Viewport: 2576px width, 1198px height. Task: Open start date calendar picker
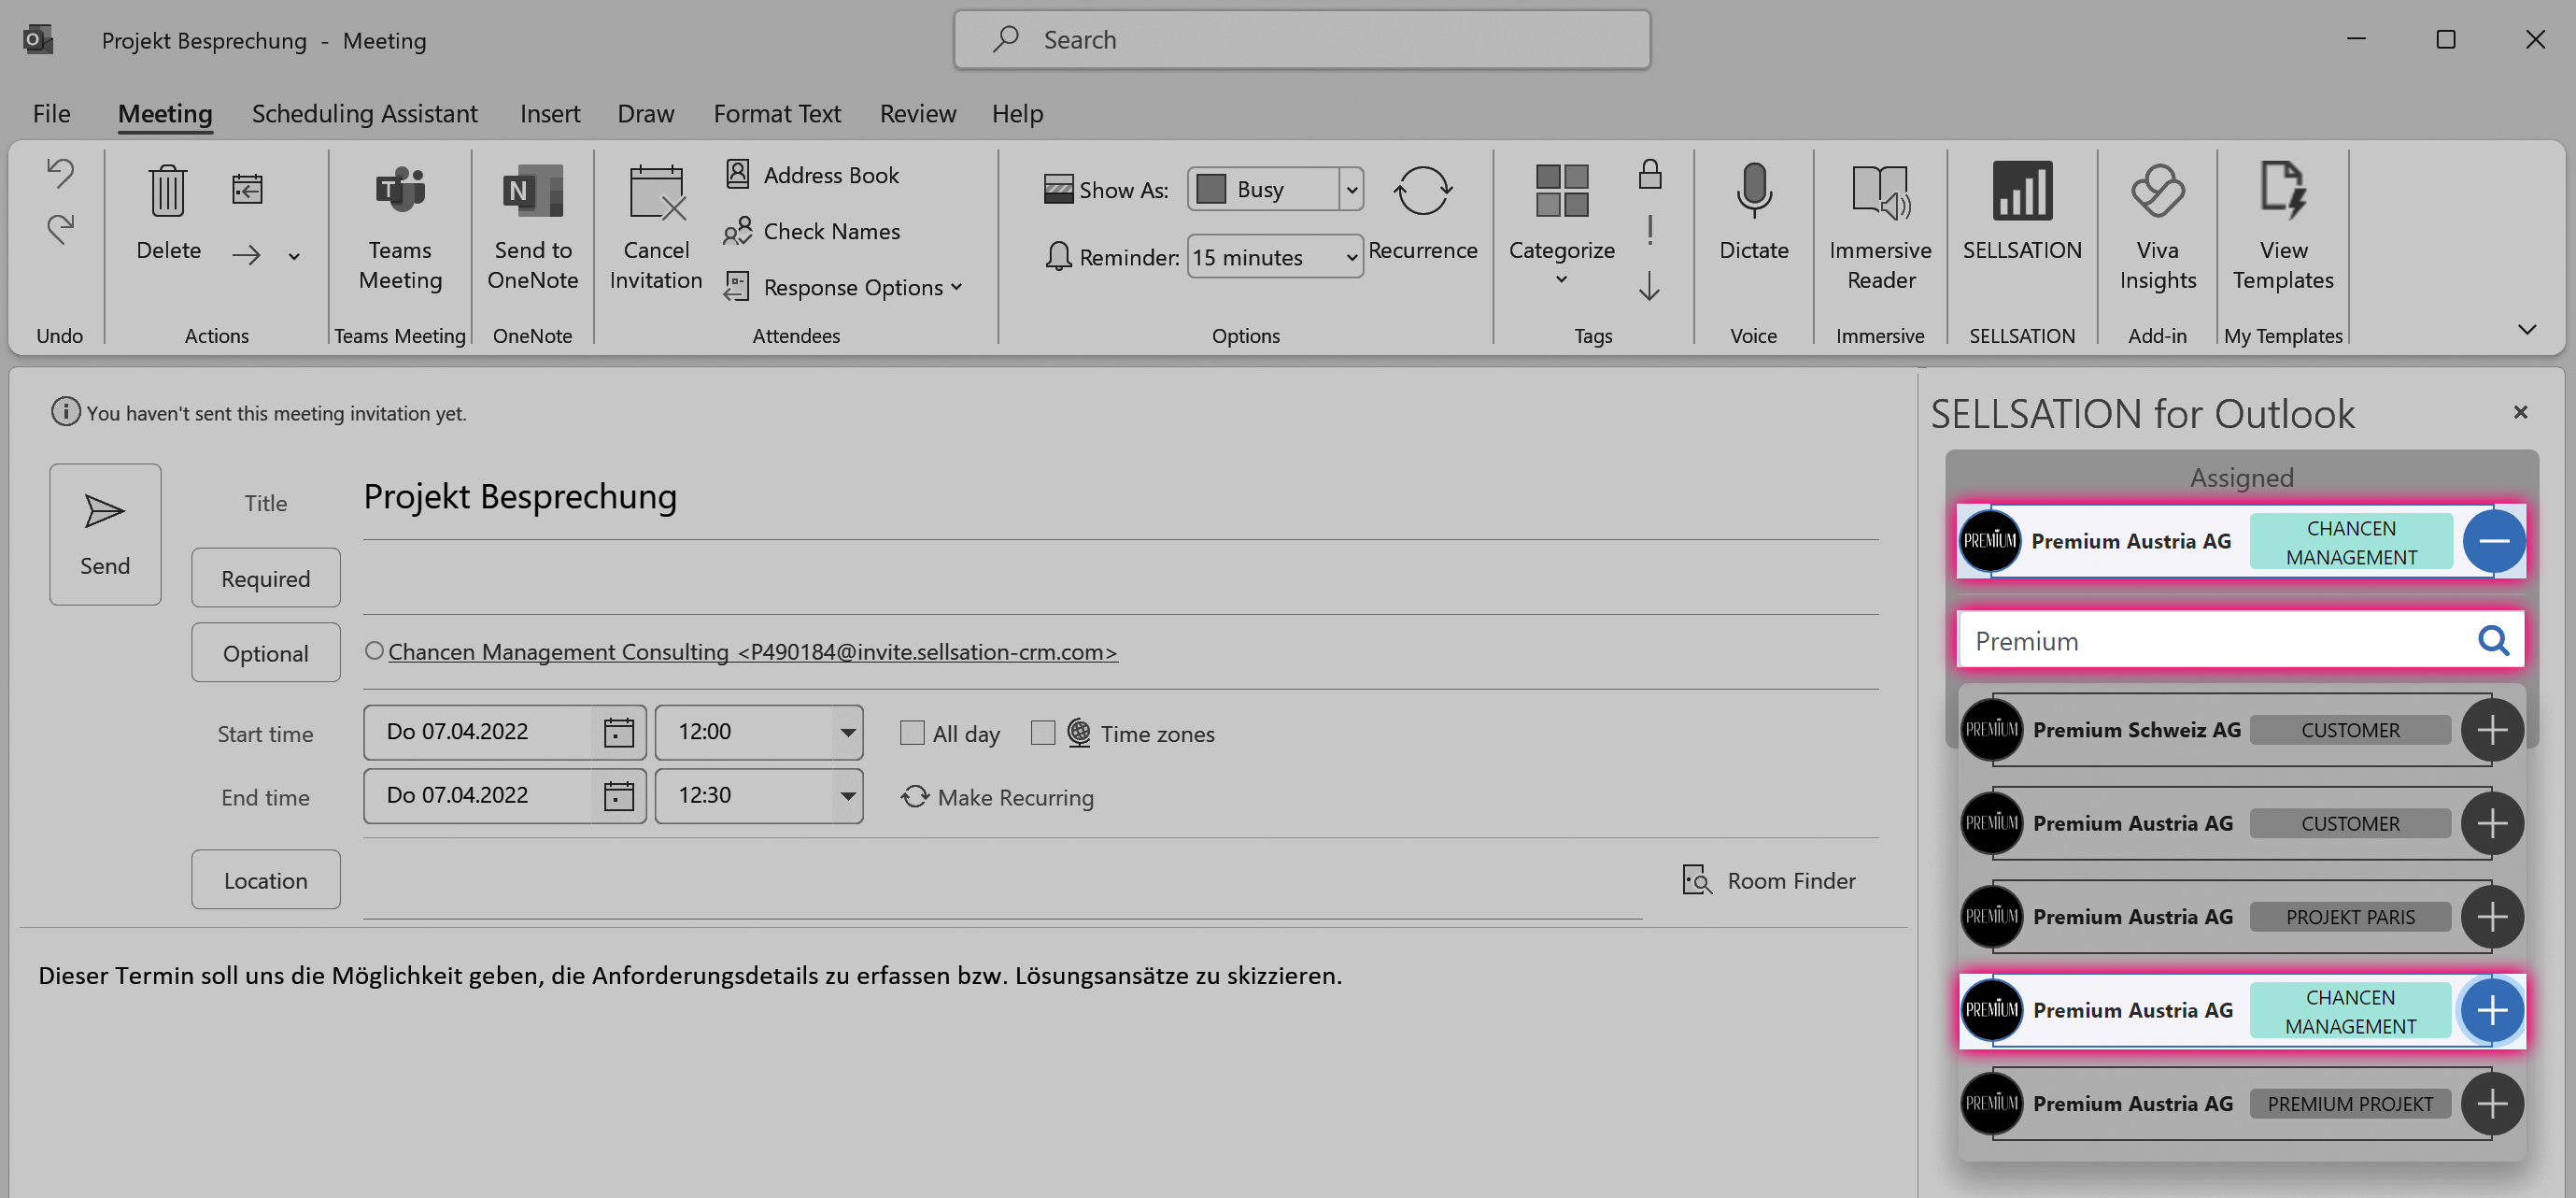(619, 733)
